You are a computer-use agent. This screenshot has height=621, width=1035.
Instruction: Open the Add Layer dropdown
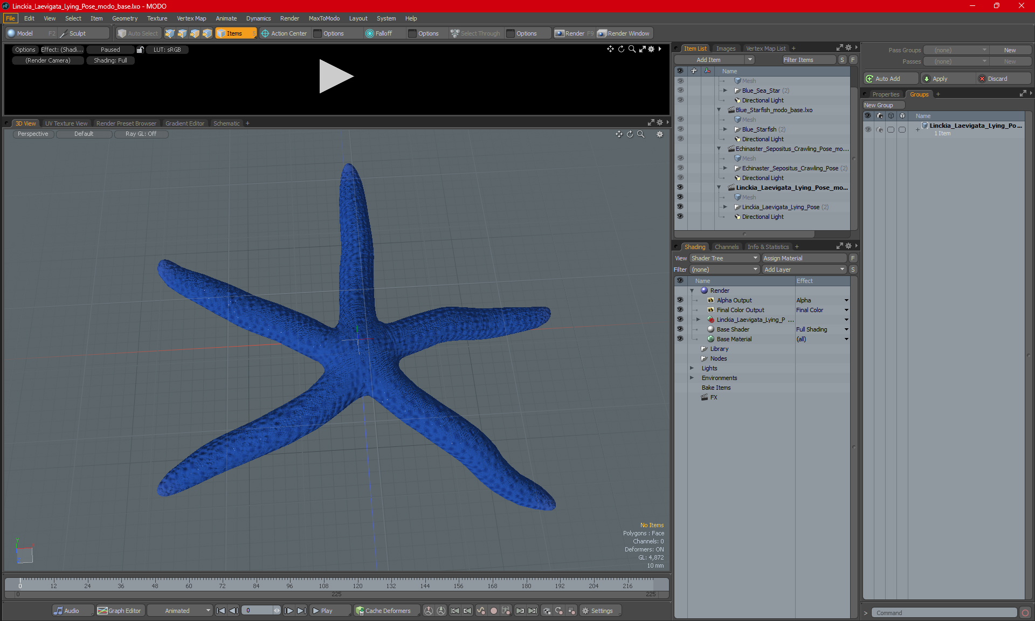[804, 270]
